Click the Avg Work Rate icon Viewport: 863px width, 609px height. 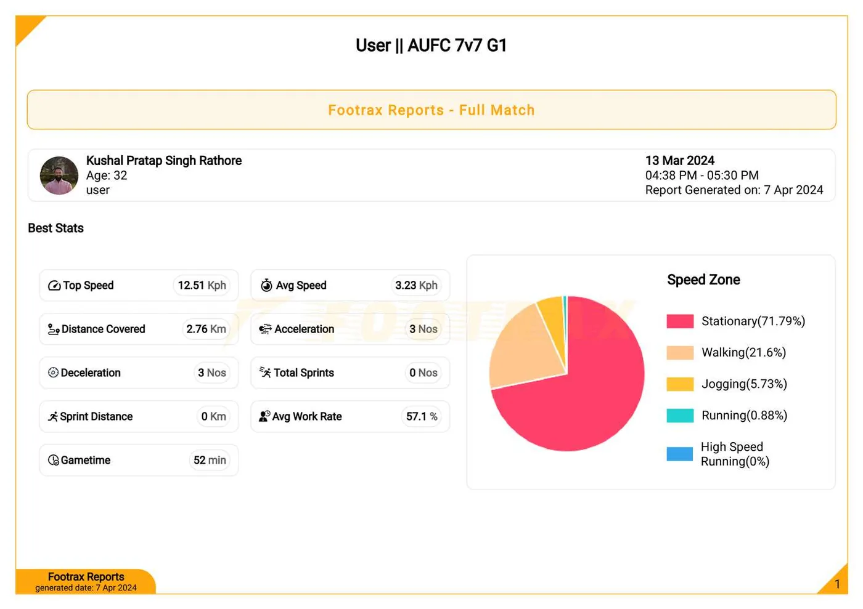coord(264,416)
